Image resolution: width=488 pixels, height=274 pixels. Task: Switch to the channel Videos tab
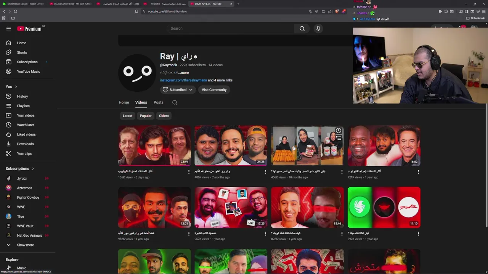click(141, 102)
